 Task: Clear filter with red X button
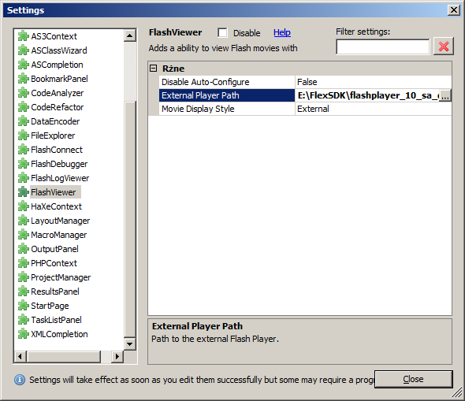444,46
